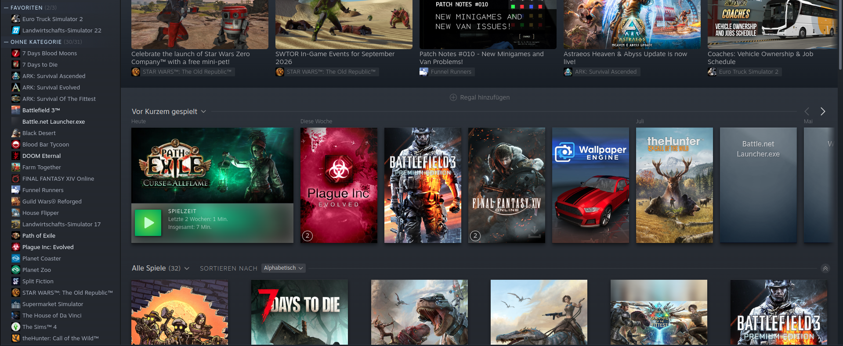Click the DOOM Eternal sidebar icon
The height and width of the screenshot is (346, 843).
click(x=16, y=156)
